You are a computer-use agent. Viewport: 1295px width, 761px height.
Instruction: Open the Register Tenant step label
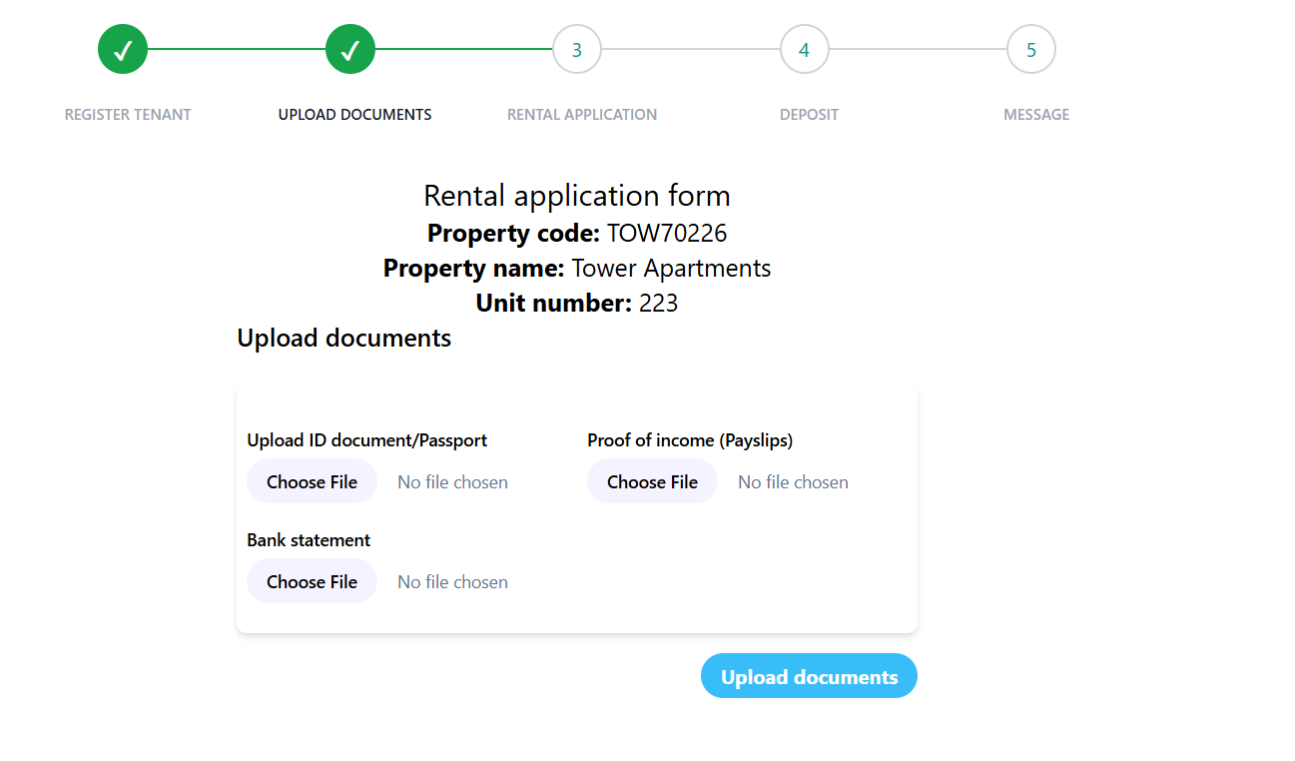point(128,115)
